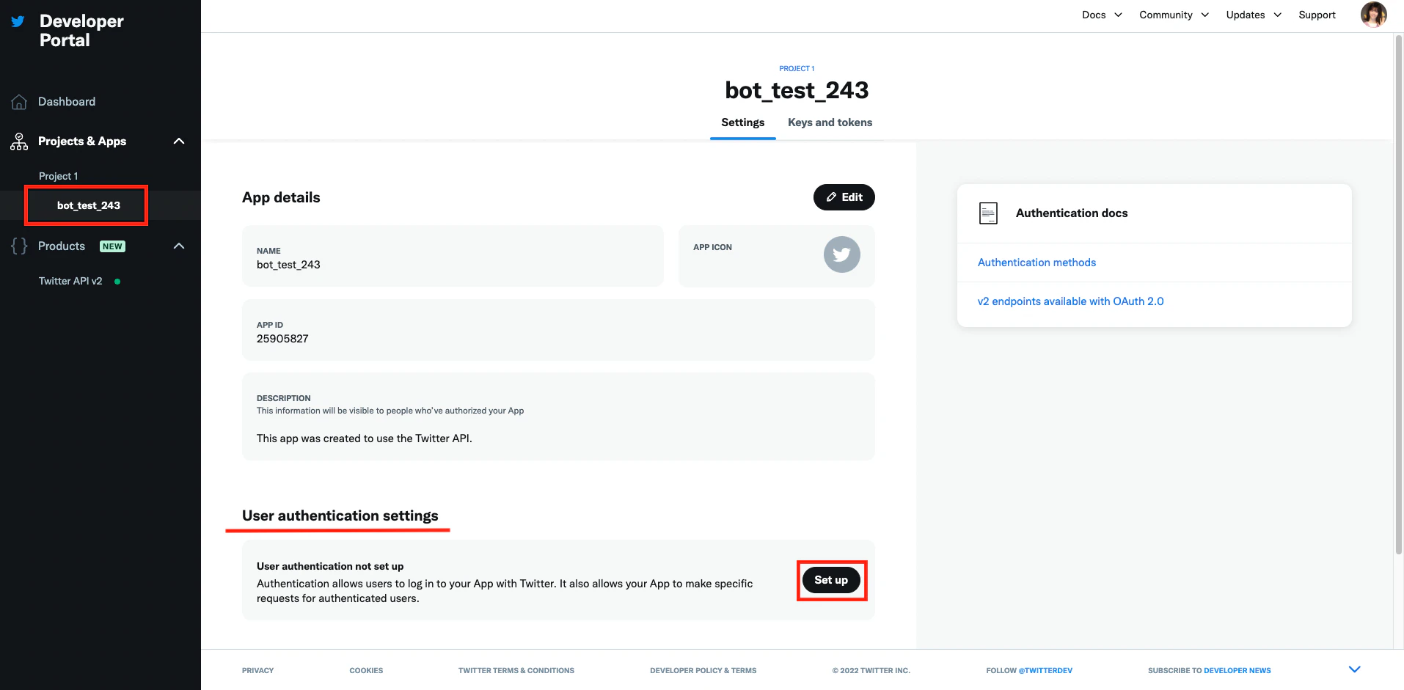Viewport: 1404px width, 690px height.
Task: Expand the footer chevron arrow
Action: click(1354, 669)
